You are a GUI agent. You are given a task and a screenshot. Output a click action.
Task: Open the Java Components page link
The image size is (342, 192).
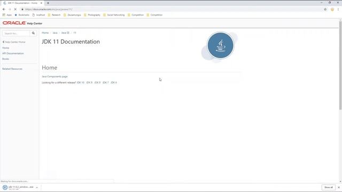pos(55,77)
